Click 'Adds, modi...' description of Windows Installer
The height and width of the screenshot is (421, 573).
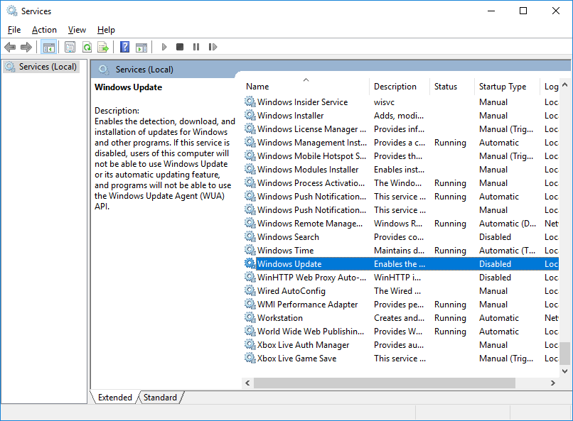click(399, 116)
